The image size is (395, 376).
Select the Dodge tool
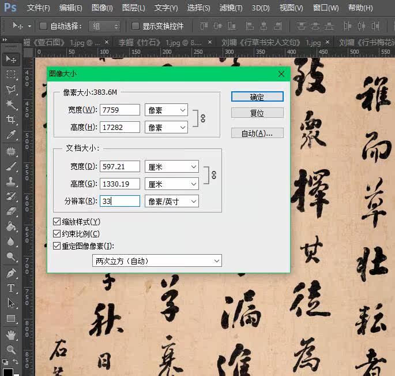[x=10, y=256]
